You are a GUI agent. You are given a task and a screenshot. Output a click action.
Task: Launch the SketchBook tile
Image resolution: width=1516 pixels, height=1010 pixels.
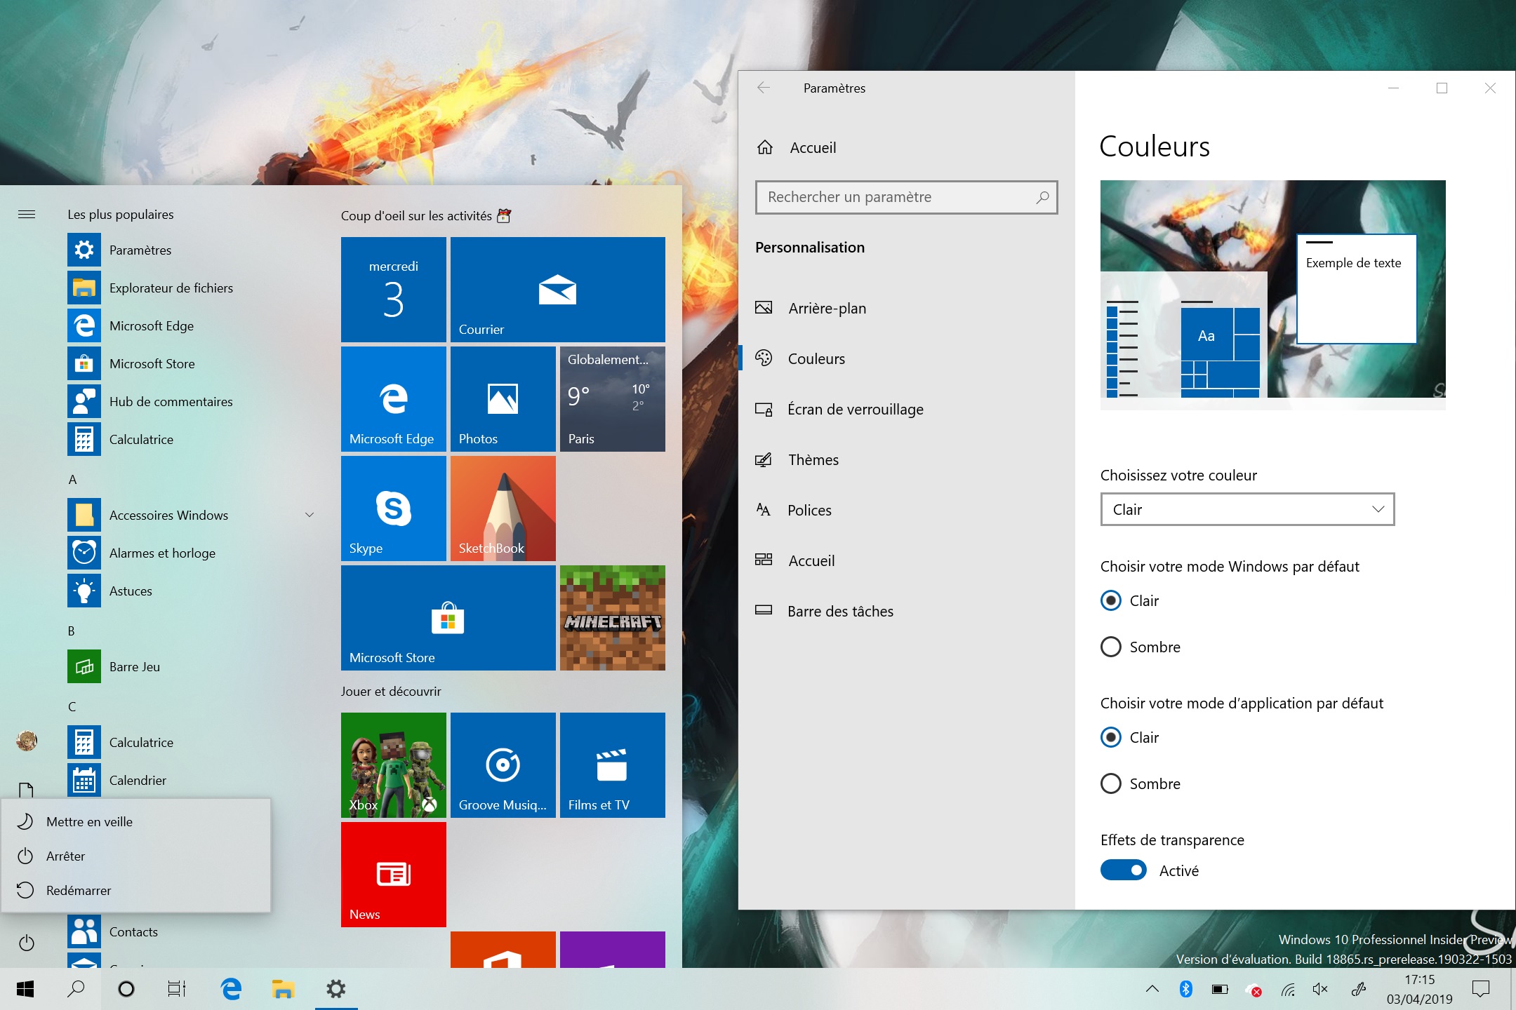(503, 508)
